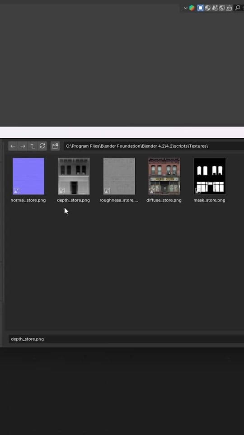Click the depth_store.png file name label
The image size is (244, 435).
pos(73,200)
